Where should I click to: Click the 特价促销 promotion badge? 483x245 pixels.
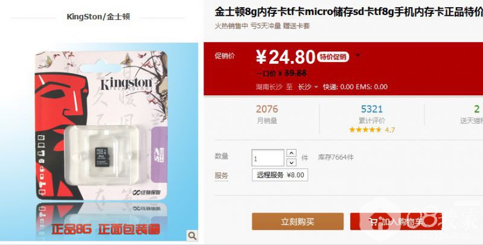click(x=333, y=57)
